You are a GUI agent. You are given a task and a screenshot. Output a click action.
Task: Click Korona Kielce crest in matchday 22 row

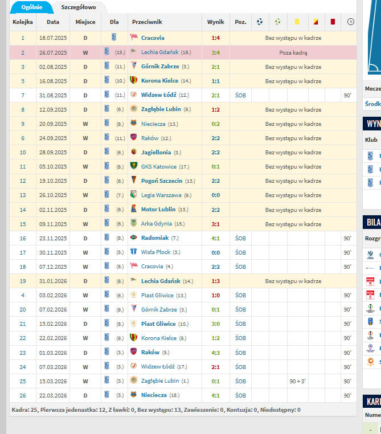[x=134, y=337]
